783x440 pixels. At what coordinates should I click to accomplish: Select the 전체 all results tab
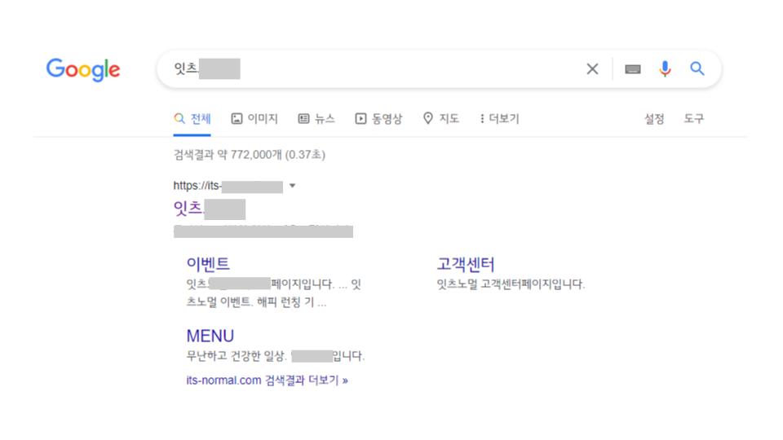point(192,119)
